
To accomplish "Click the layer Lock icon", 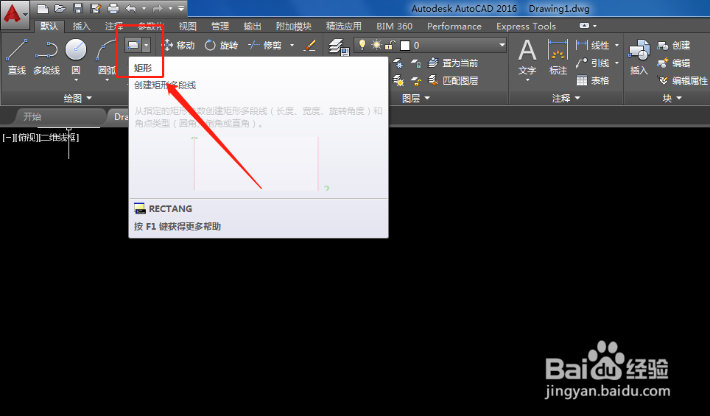I will click(x=416, y=63).
